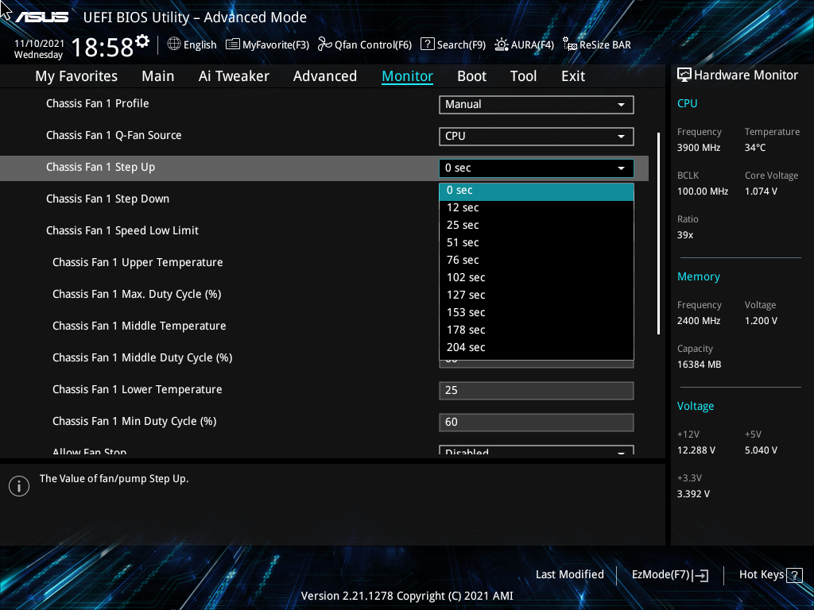Click the info icon beside the help text
The image size is (814, 610).
click(x=19, y=486)
